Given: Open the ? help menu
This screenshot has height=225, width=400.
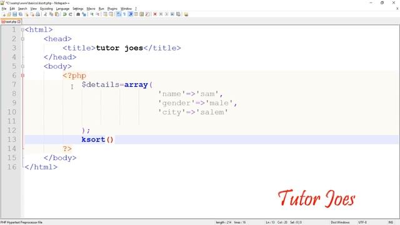Looking at the screenshot, I should (x=136, y=9).
